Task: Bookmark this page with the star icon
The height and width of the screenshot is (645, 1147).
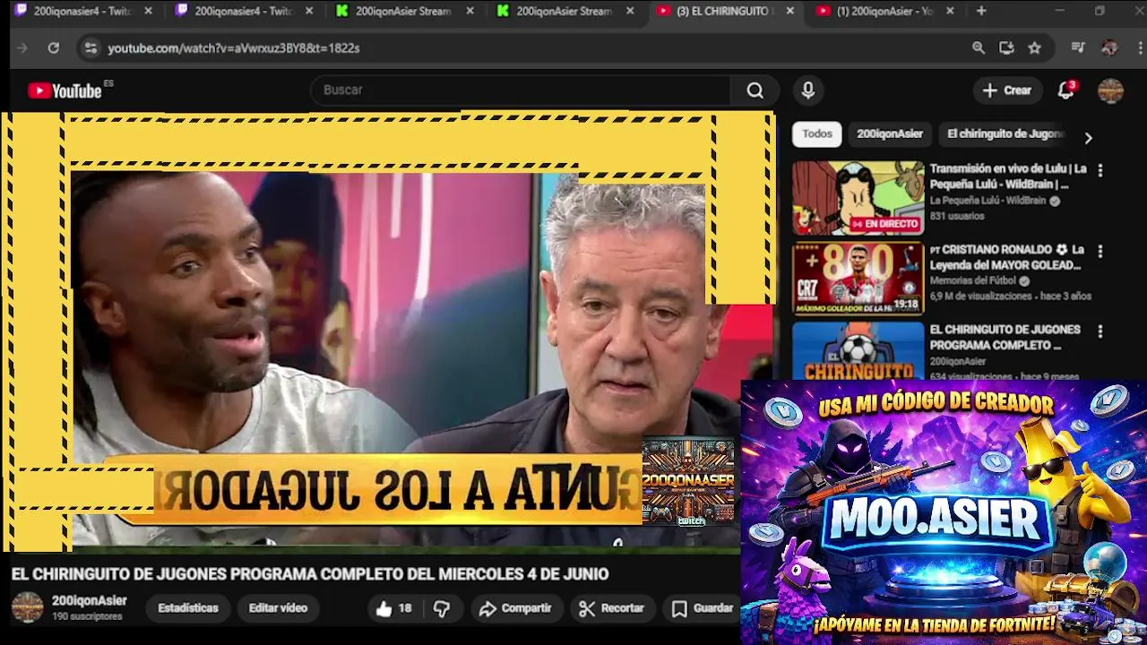Action: point(1034,48)
